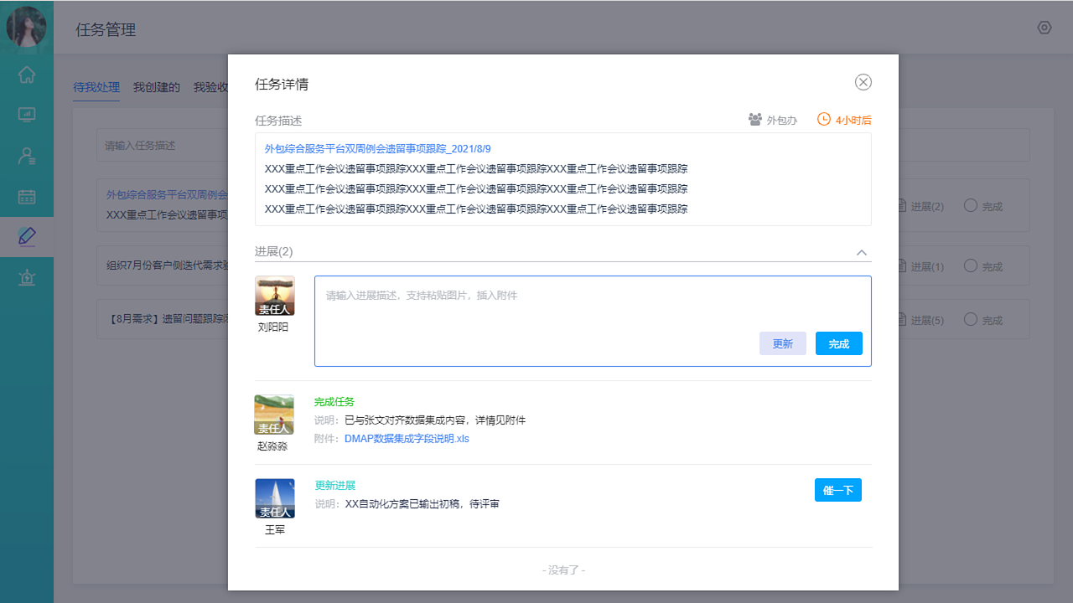Select the active pencil/task edit sidebar icon
The image size is (1073, 603).
click(27, 236)
